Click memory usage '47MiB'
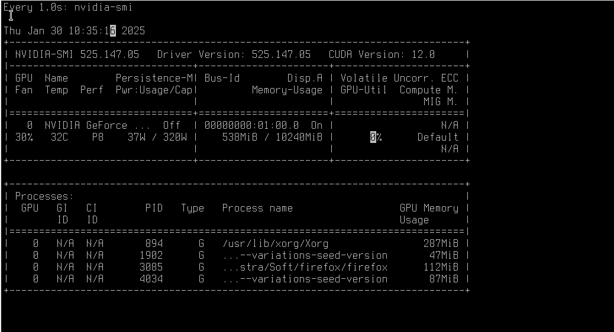Image resolution: width=614 pixels, height=332 pixels. click(x=444, y=255)
